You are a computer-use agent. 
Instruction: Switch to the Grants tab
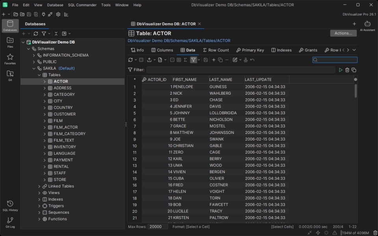click(308, 50)
